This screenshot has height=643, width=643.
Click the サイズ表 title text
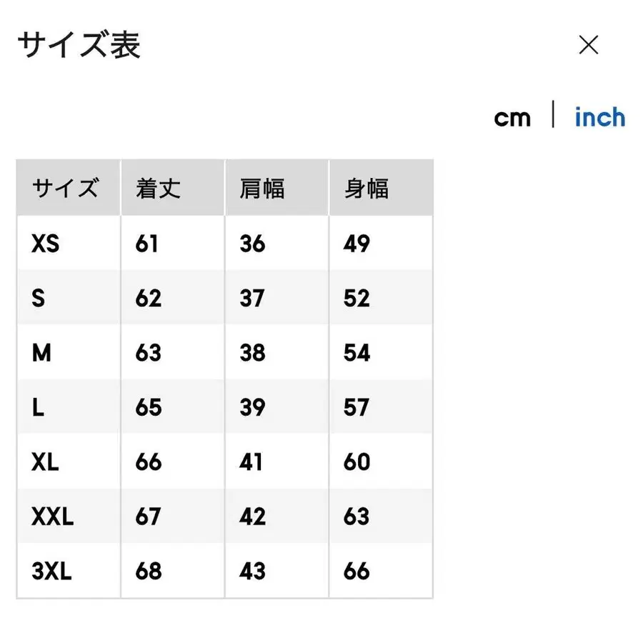pyautogui.click(x=79, y=45)
